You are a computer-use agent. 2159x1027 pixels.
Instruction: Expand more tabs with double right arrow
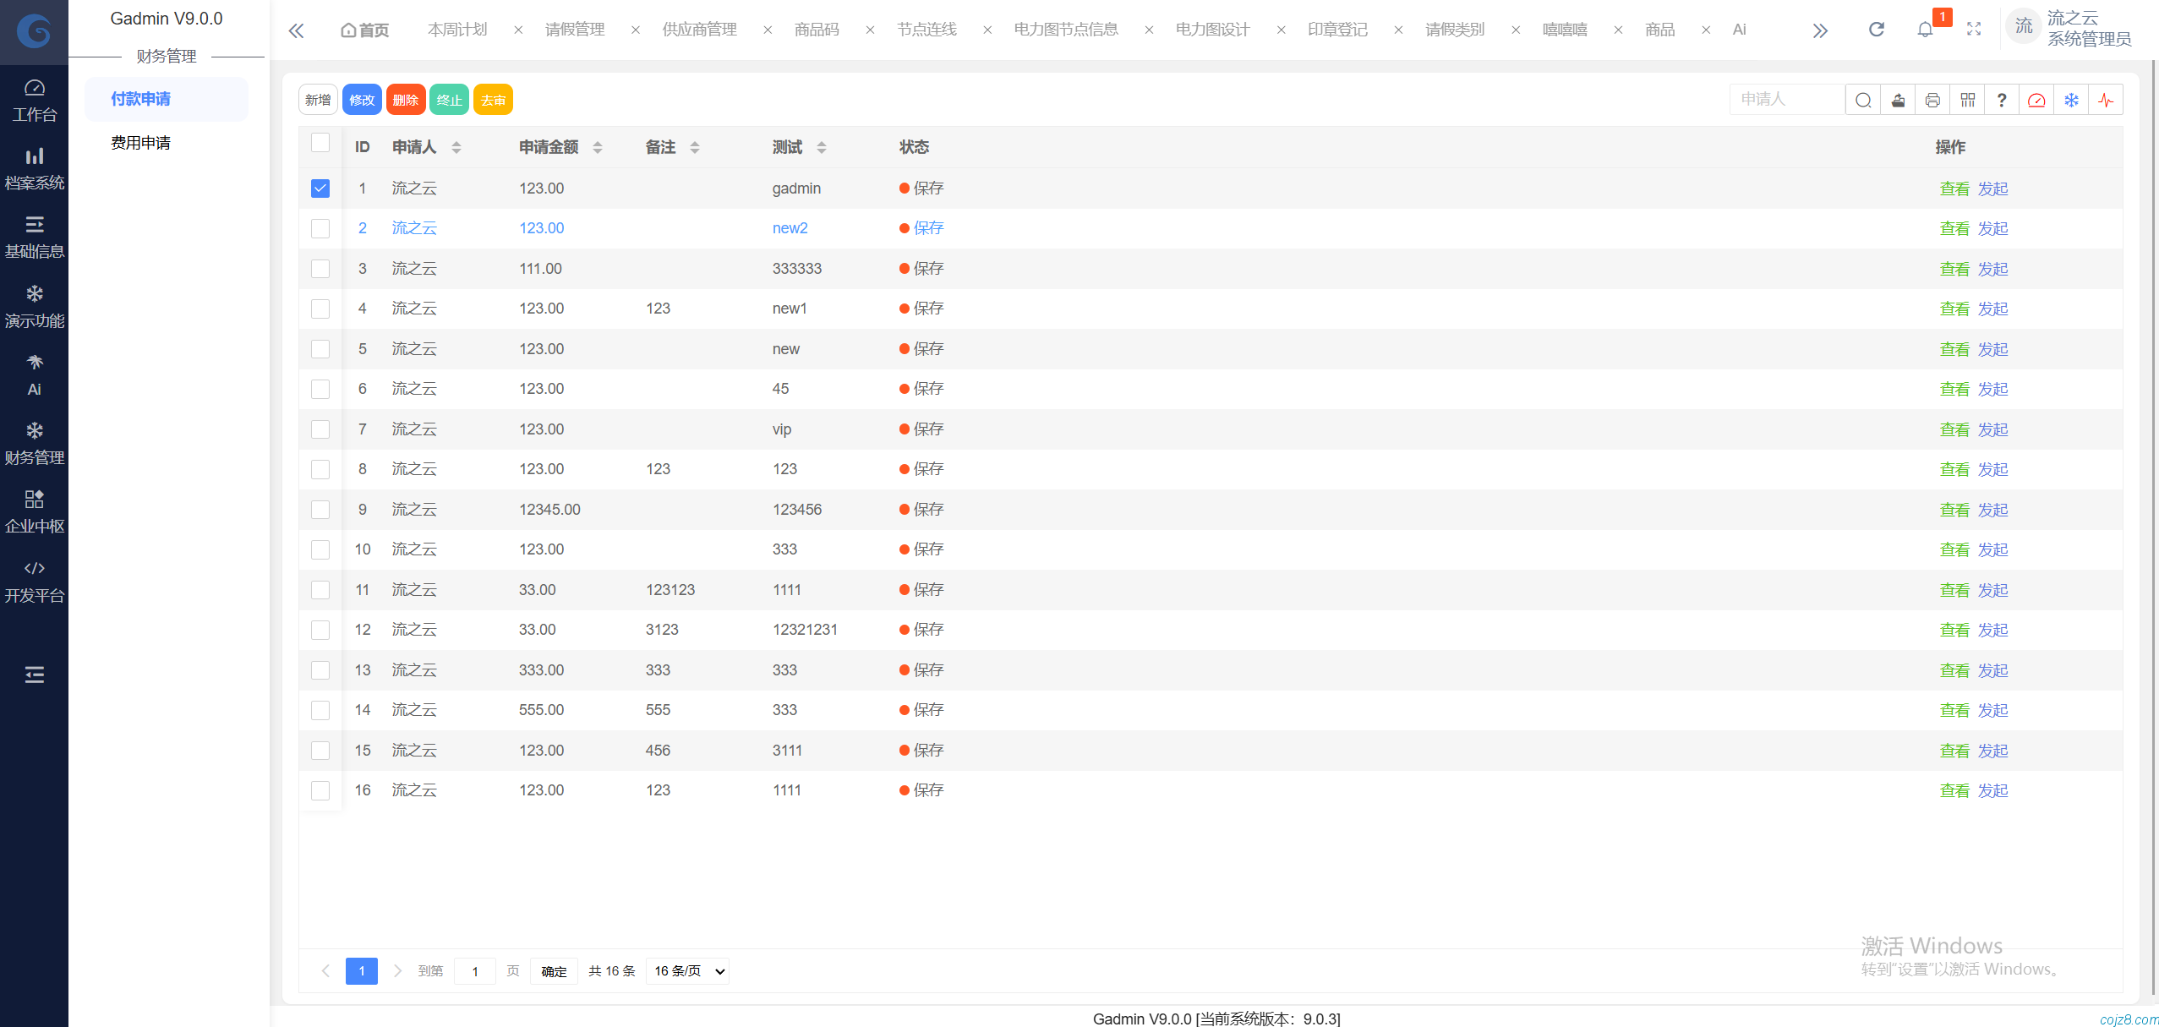(1820, 30)
